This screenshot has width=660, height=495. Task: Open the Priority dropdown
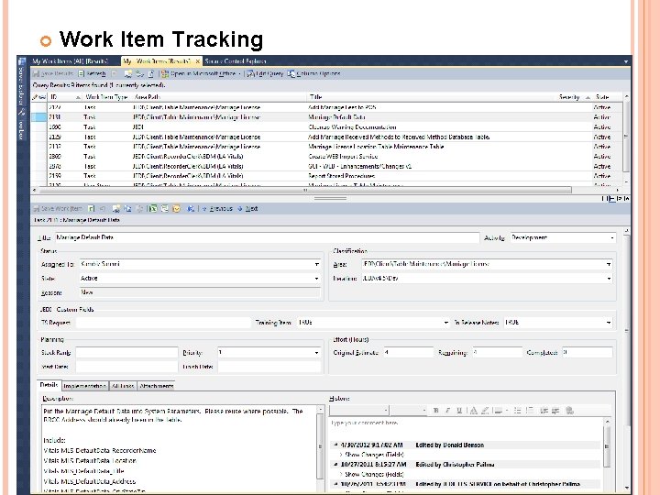[x=317, y=353]
